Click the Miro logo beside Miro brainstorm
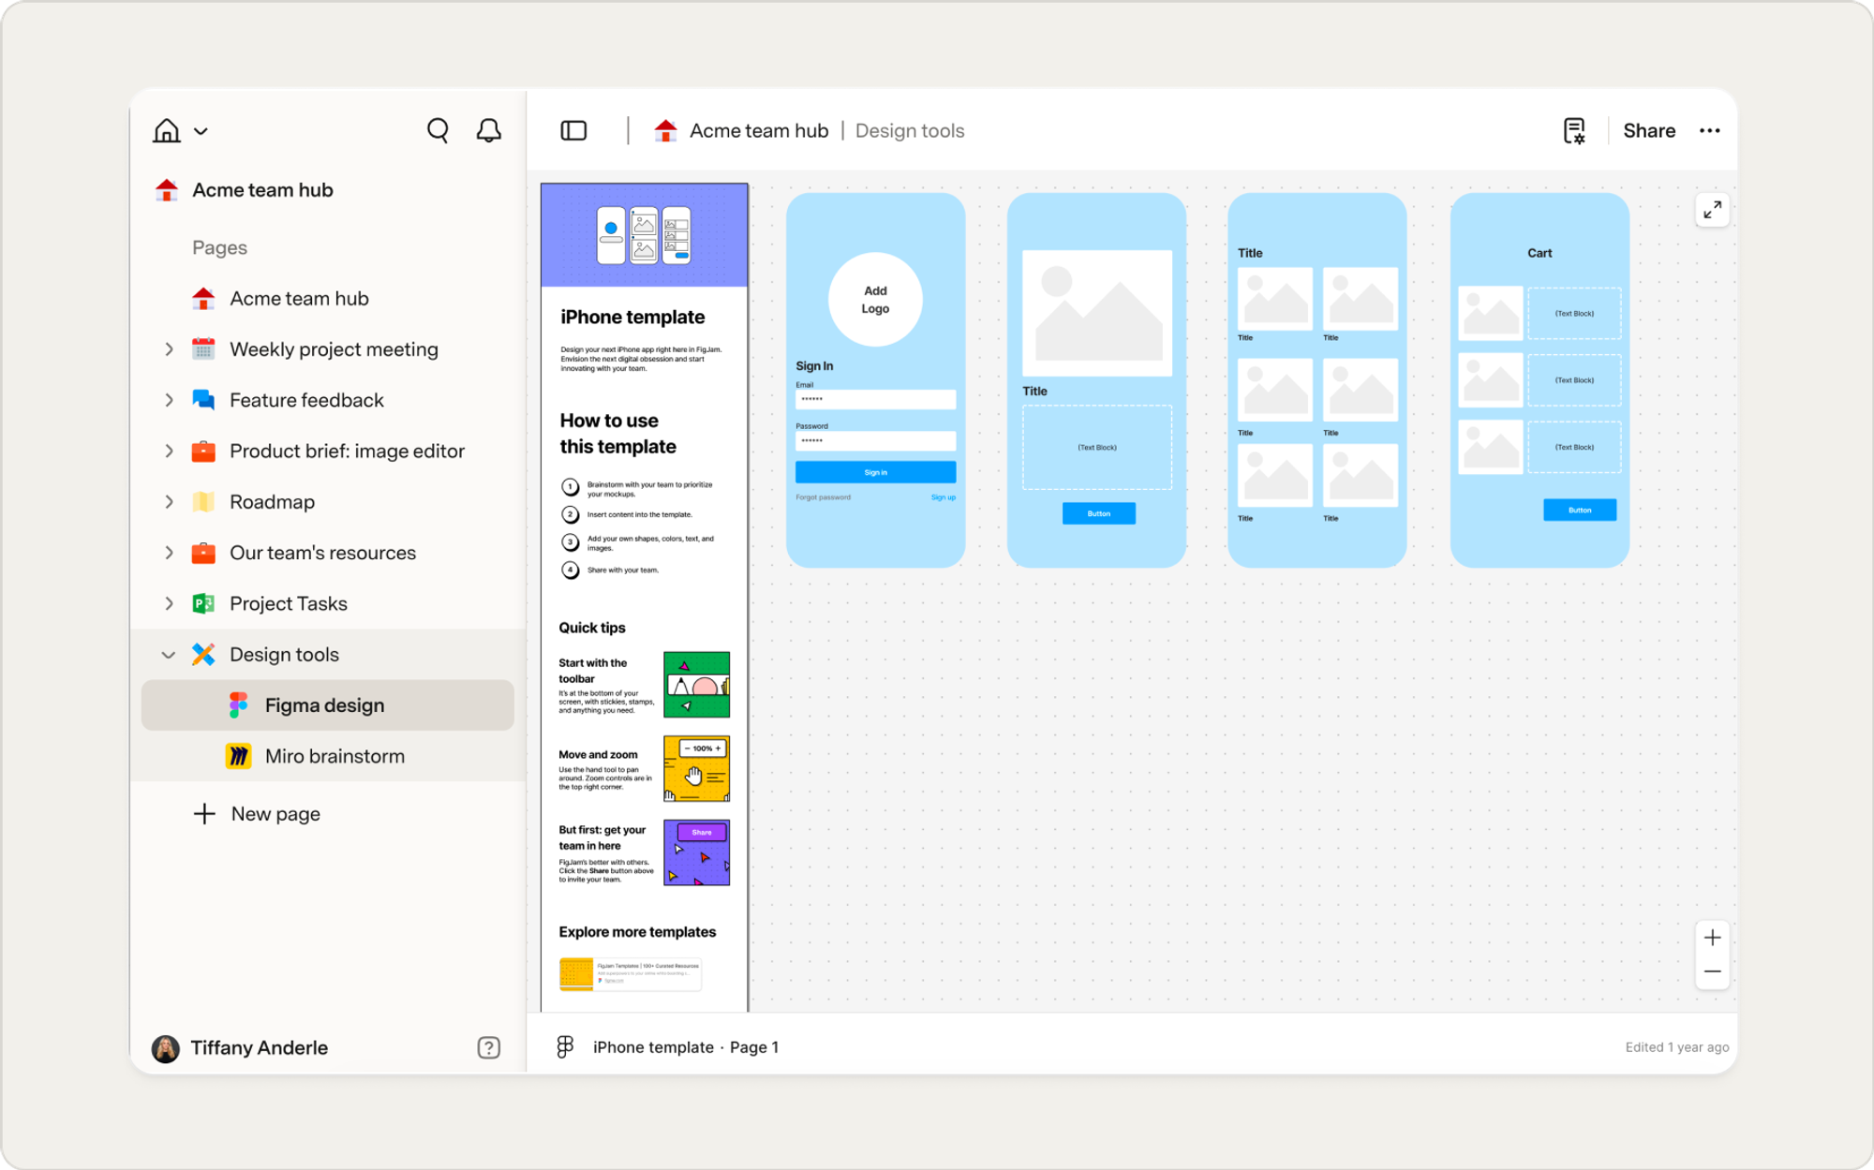 pos(238,756)
